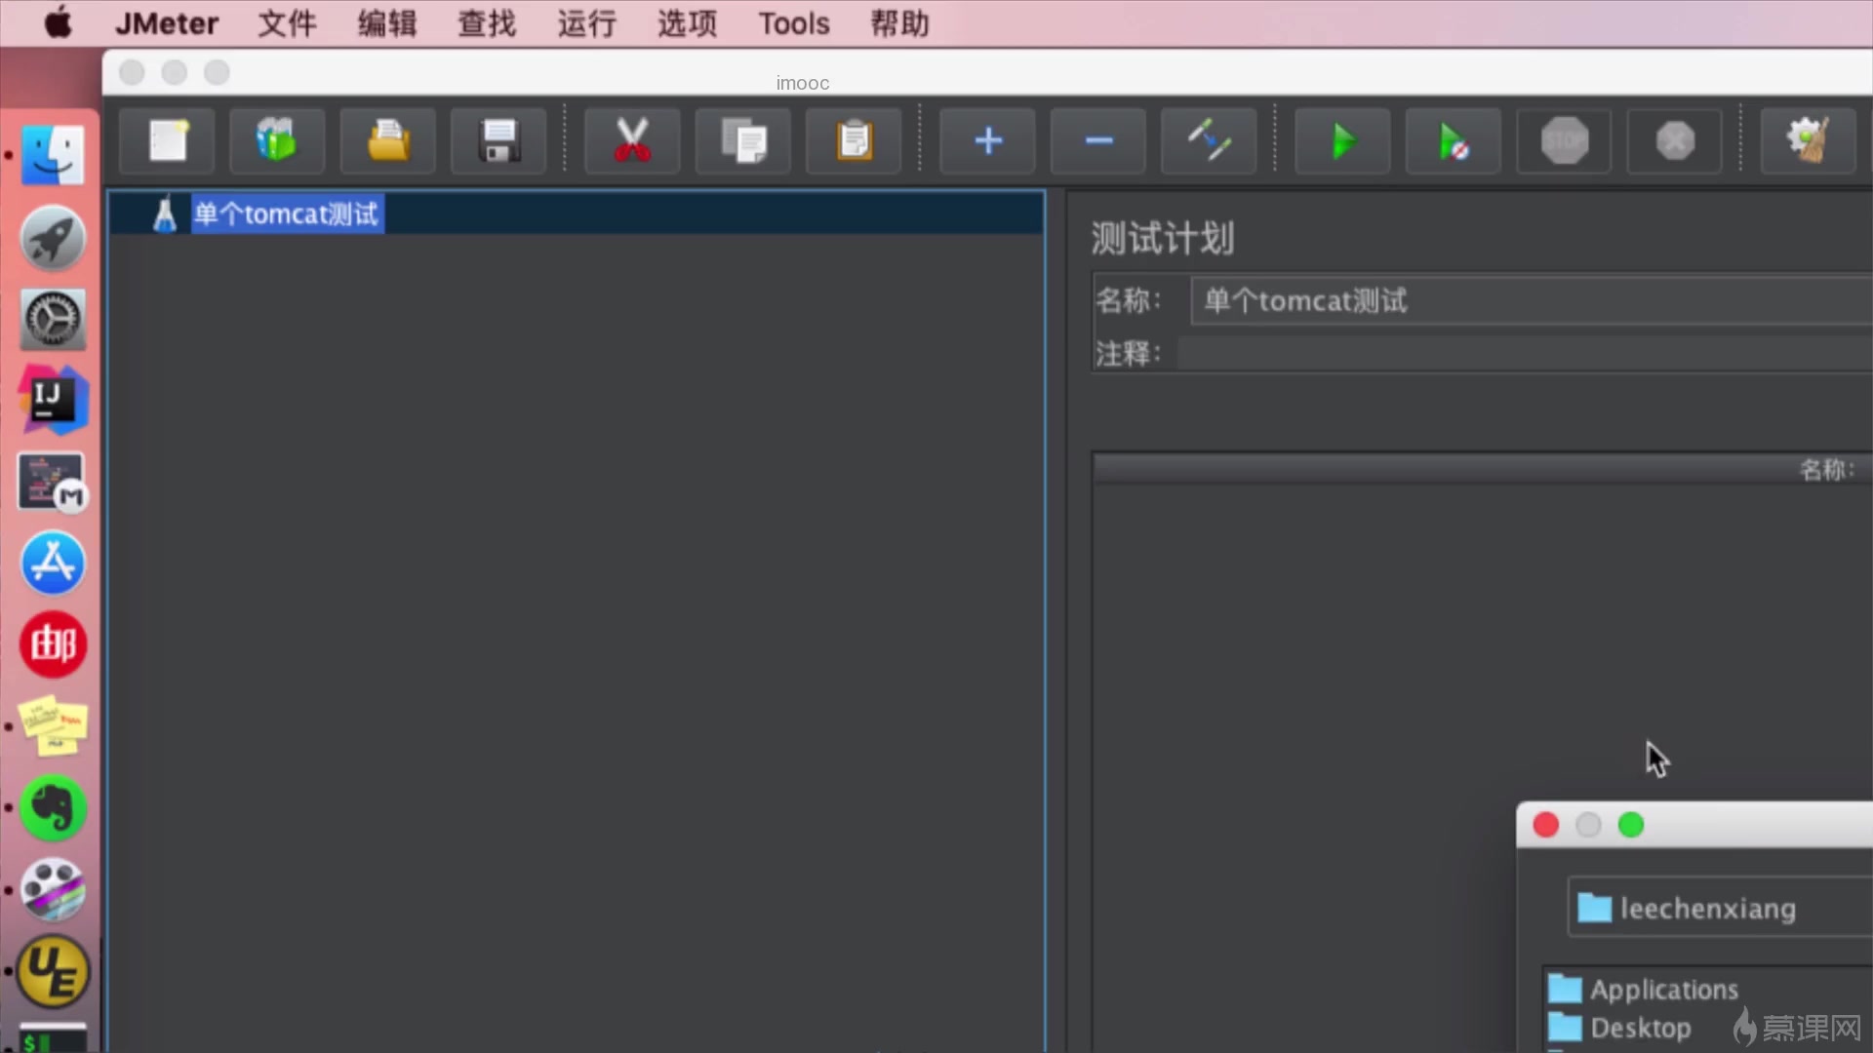Start the test with green play icon
This screenshot has width=1873, height=1053.
[x=1342, y=141]
